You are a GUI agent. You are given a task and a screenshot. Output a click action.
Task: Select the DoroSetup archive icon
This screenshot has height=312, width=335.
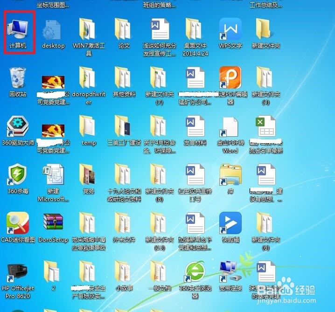coord(53,222)
